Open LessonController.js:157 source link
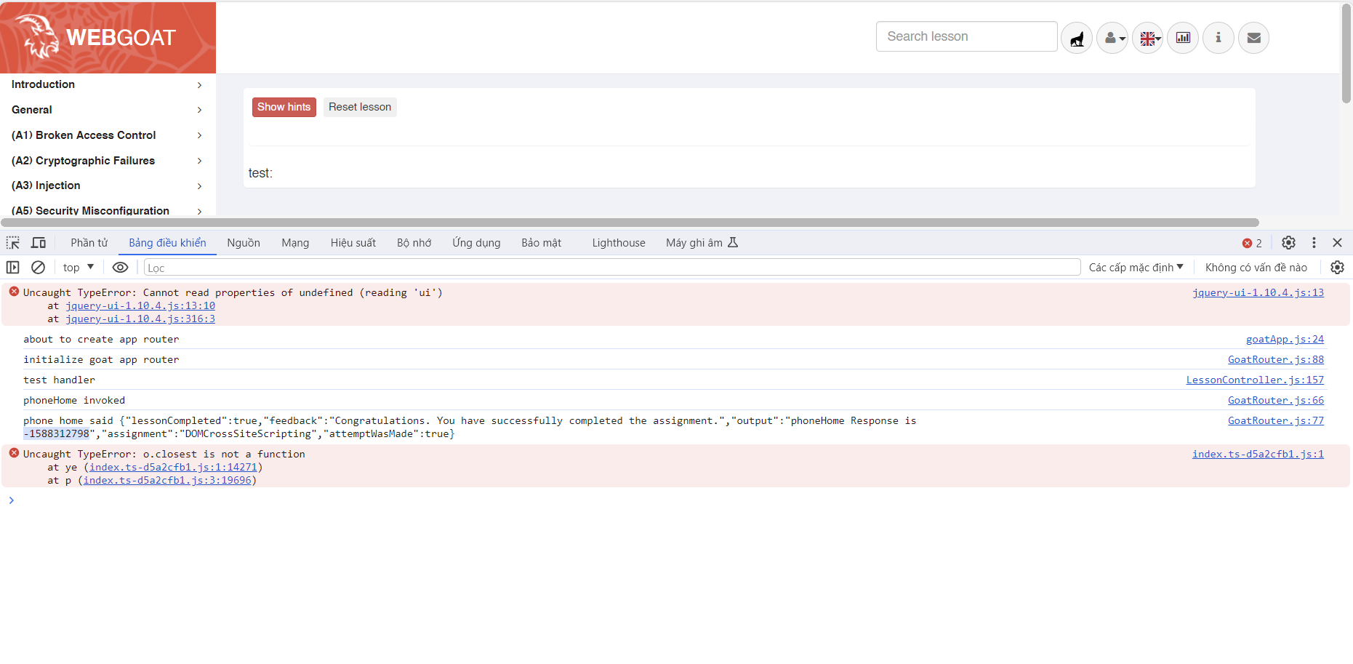The image size is (1353, 664). click(1255, 380)
